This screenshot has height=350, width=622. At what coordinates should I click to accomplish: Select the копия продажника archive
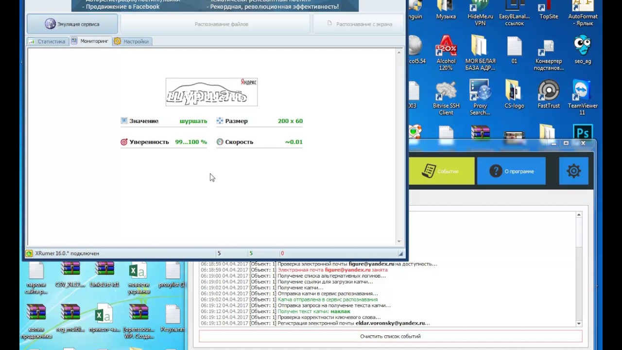(x=36, y=321)
